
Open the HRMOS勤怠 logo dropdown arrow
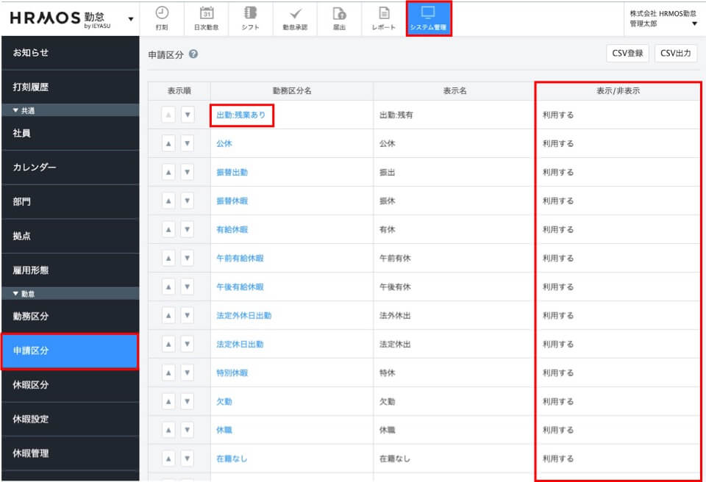coord(131,18)
